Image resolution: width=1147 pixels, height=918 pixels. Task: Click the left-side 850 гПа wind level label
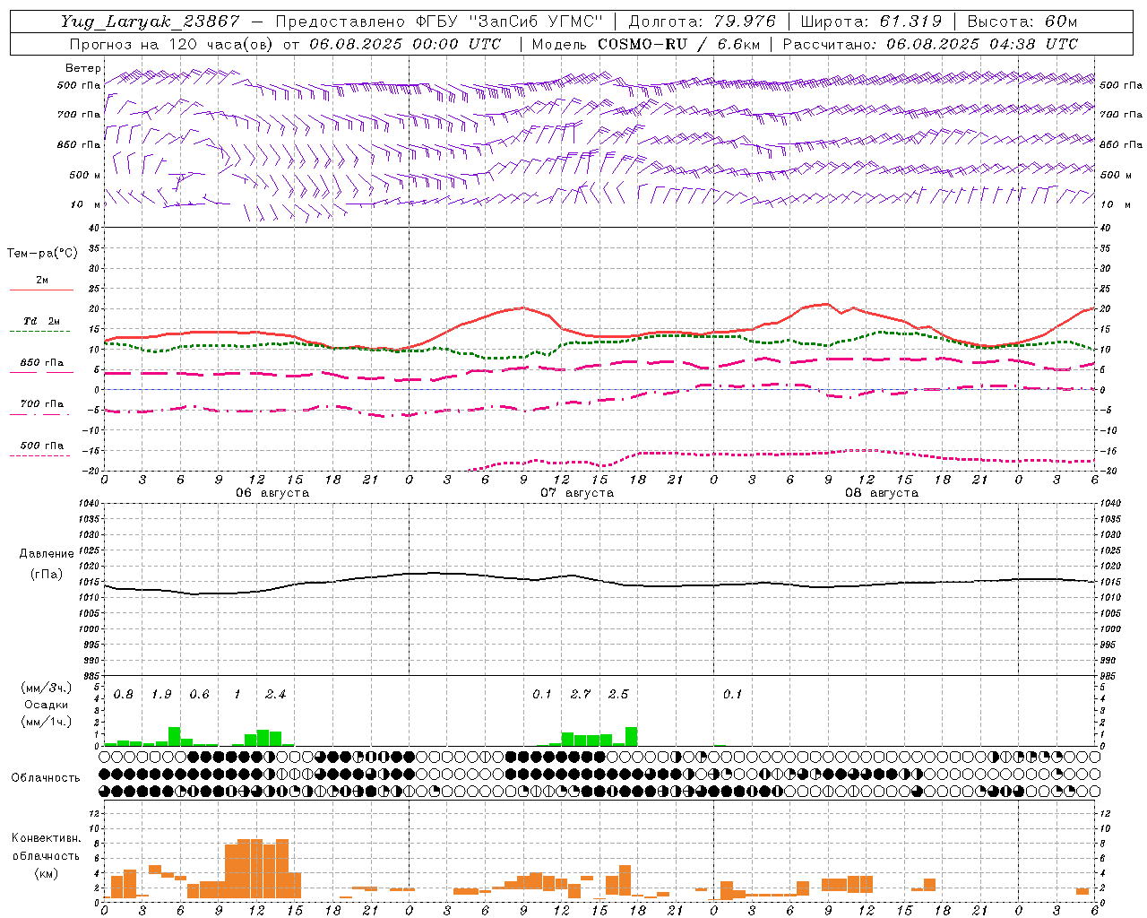click(79, 144)
